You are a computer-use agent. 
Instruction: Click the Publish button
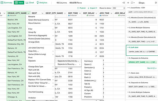[81, 8]
